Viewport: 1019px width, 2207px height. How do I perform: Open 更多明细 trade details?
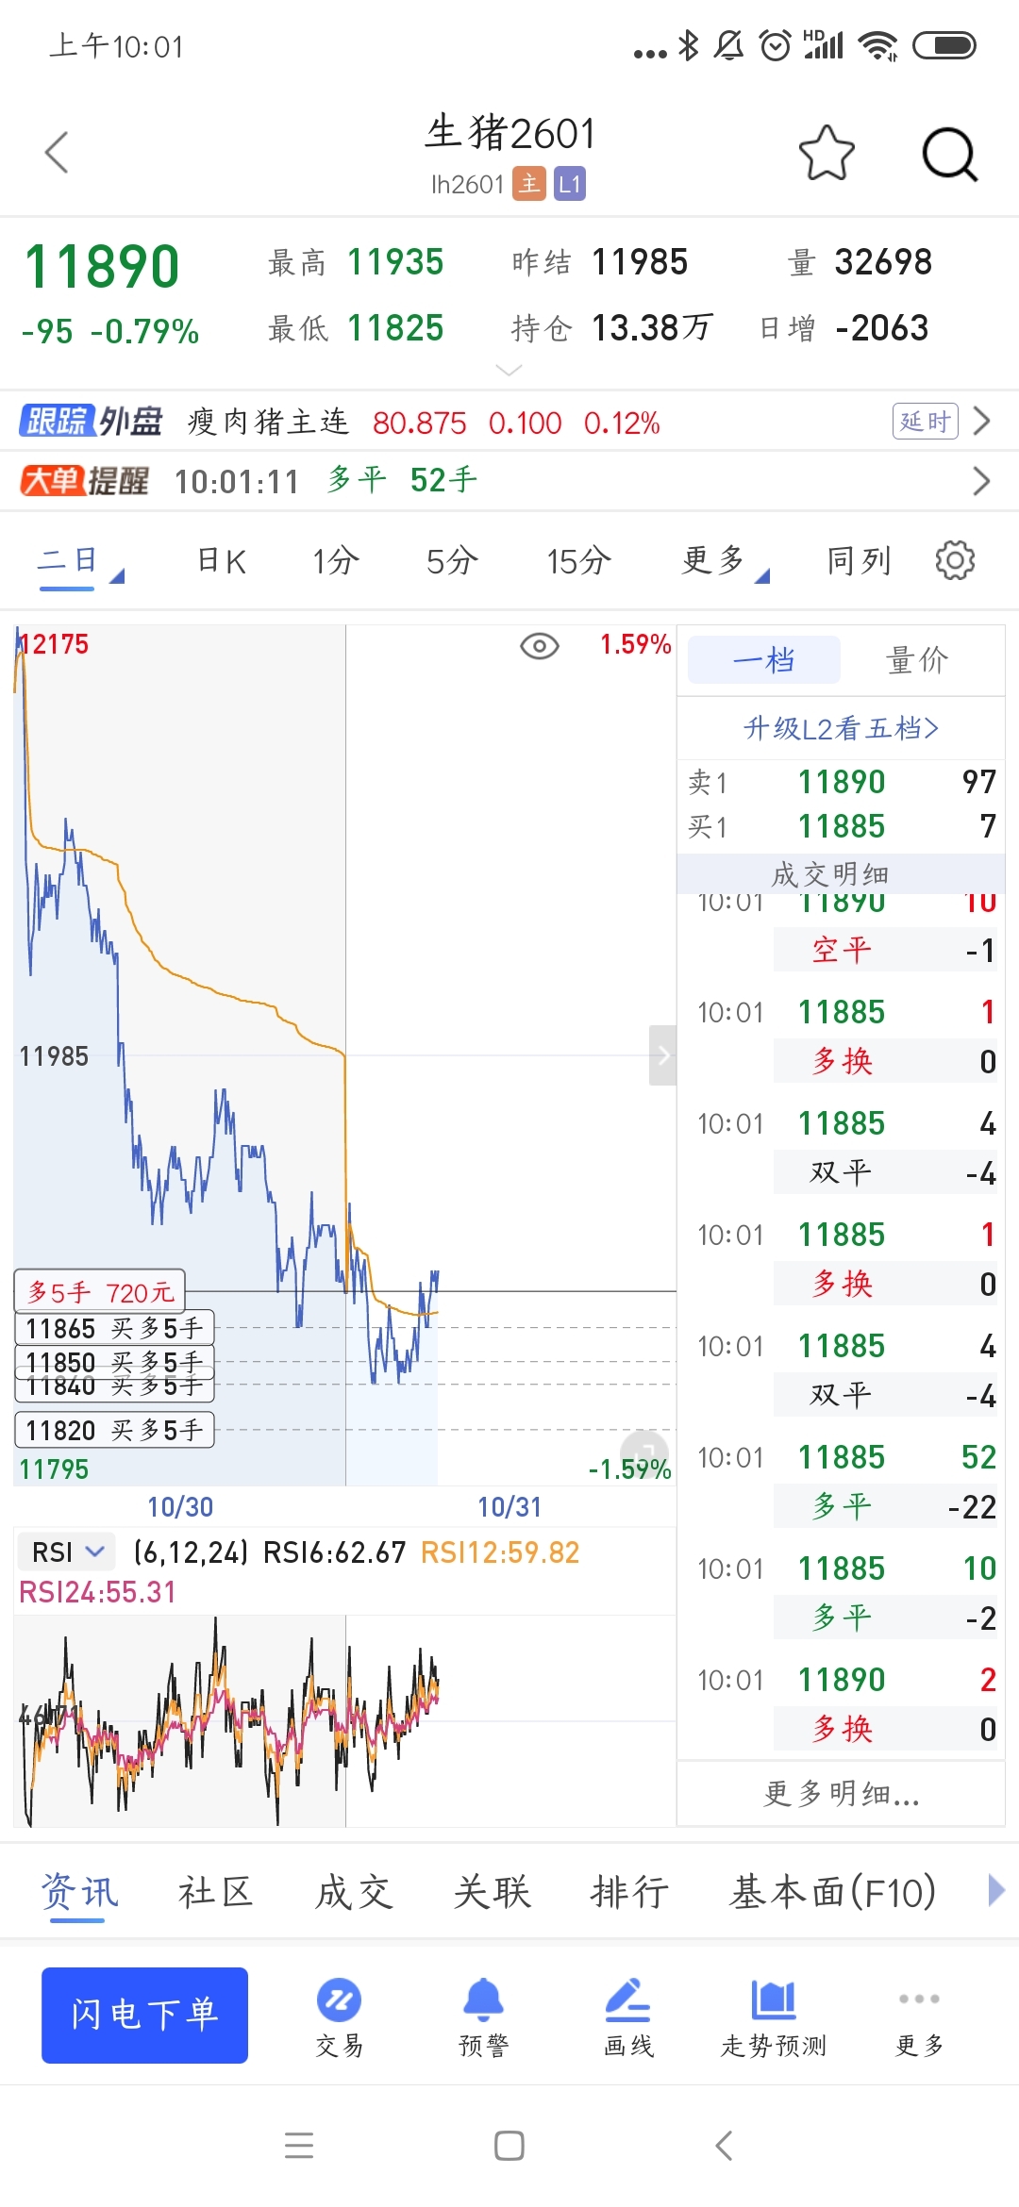tap(841, 1793)
